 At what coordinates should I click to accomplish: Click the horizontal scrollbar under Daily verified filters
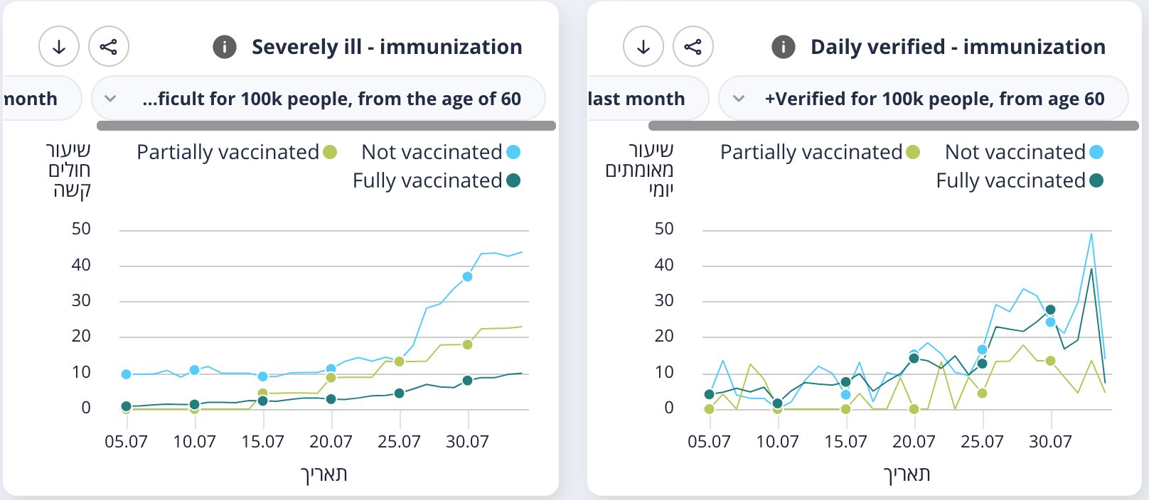pyautogui.click(x=893, y=126)
